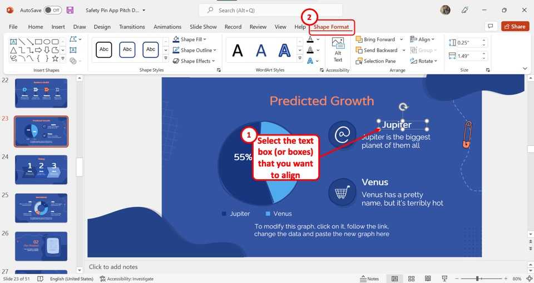Toggle AutoSave switch

53,10
